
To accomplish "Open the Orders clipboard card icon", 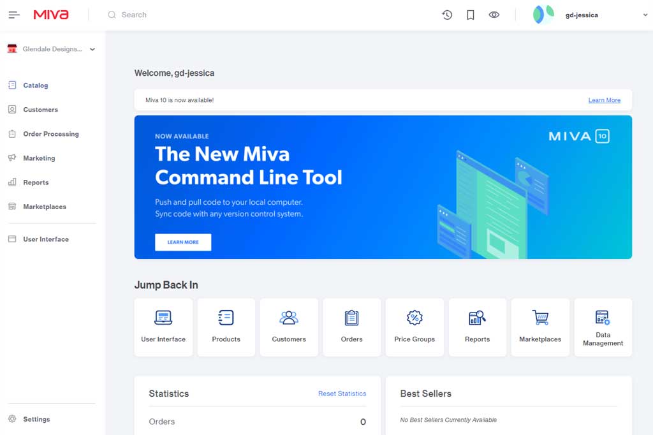I will (x=351, y=318).
